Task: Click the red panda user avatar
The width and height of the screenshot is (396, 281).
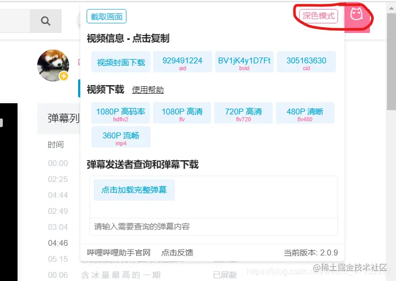Action: click(x=53, y=65)
